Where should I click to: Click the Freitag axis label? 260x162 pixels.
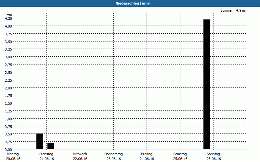[147, 154]
